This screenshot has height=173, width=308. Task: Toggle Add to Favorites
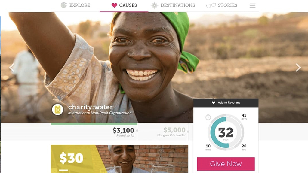coord(226,103)
